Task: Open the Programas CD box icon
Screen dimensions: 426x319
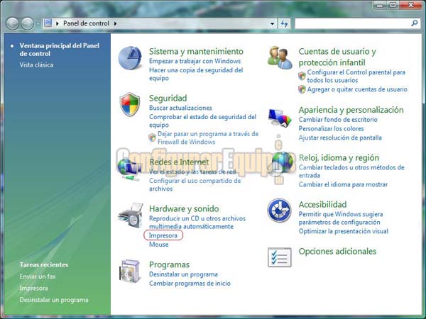Action: tap(131, 272)
